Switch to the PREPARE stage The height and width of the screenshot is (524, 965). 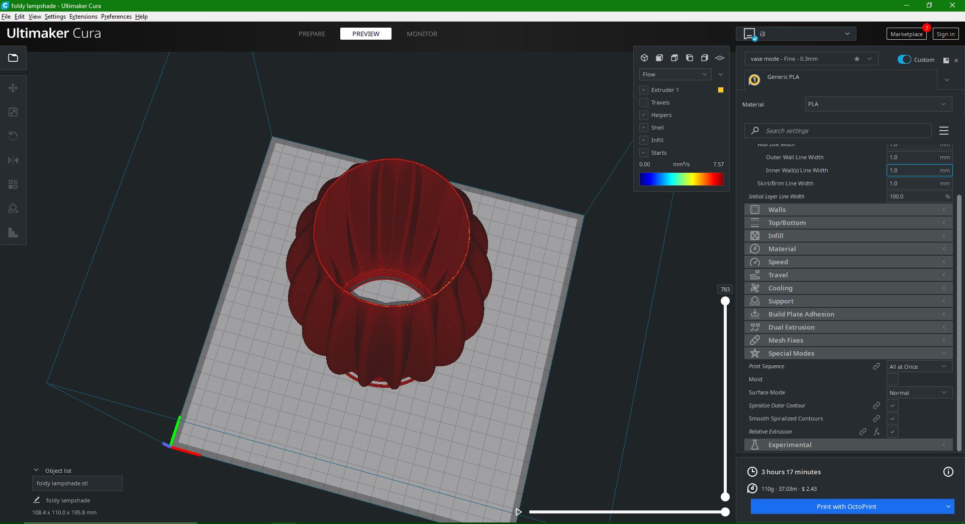tap(312, 34)
